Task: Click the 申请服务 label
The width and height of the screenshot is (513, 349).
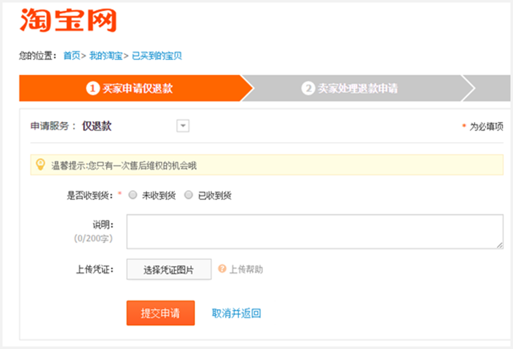Action: point(53,126)
